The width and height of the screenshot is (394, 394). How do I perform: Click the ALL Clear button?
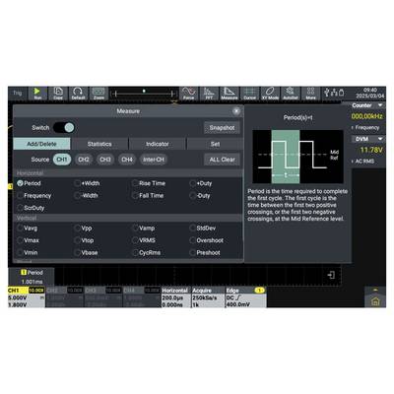(x=222, y=160)
